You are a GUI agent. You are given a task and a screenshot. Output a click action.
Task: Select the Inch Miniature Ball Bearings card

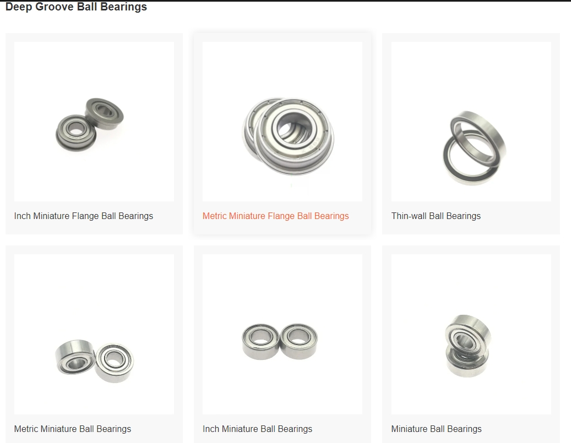coord(282,344)
